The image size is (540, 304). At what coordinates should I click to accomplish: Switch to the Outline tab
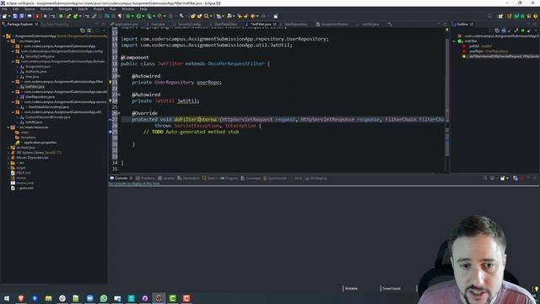(x=462, y=24)
